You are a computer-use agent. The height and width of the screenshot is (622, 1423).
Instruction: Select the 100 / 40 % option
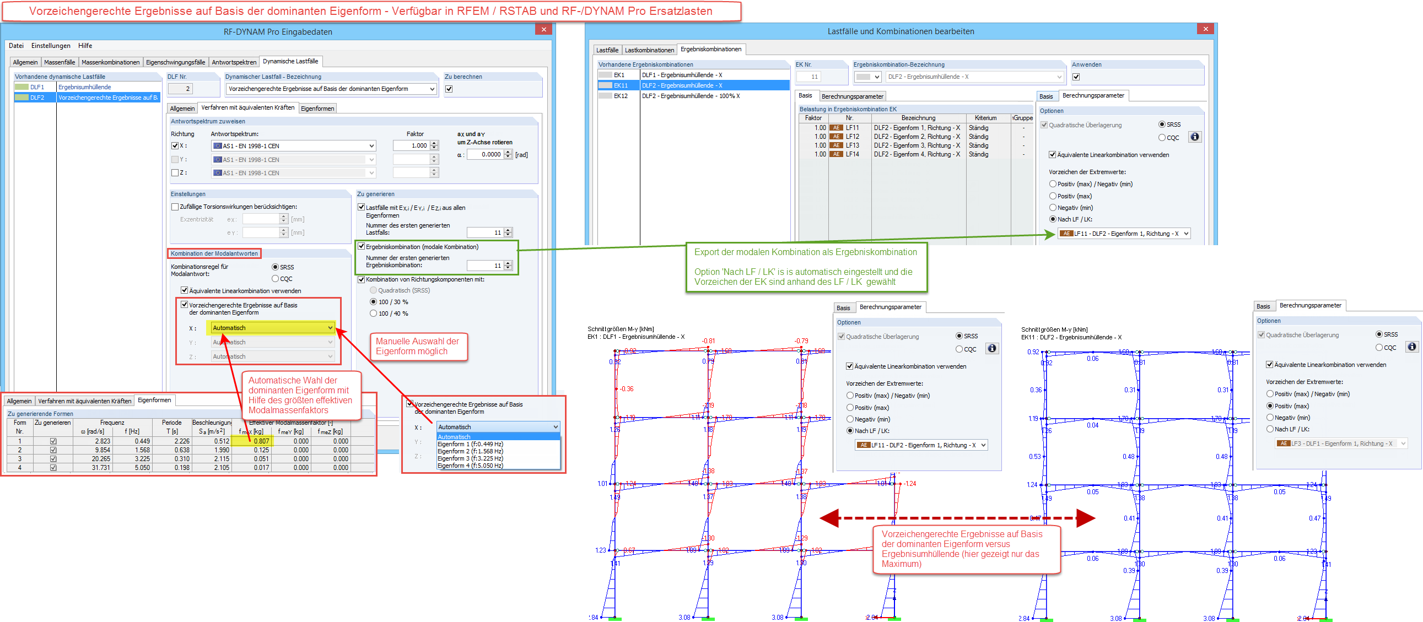pyautogui.click(x=374, y=314)
